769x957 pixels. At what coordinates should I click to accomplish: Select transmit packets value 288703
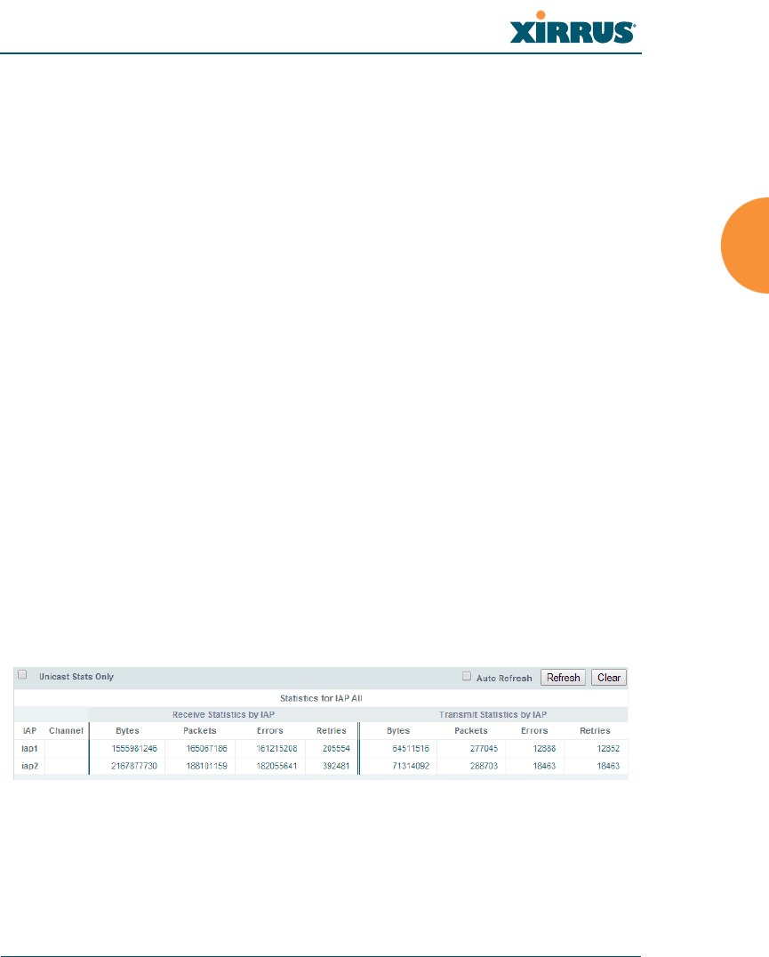pyautogui.click(x=484, y=766)
